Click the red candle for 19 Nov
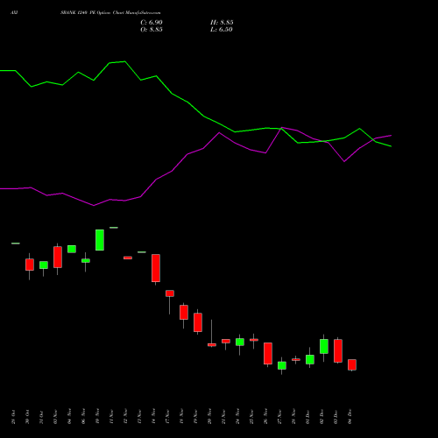Image resolution: width=438 pixels, height=438 pixels. click(198, 322)
